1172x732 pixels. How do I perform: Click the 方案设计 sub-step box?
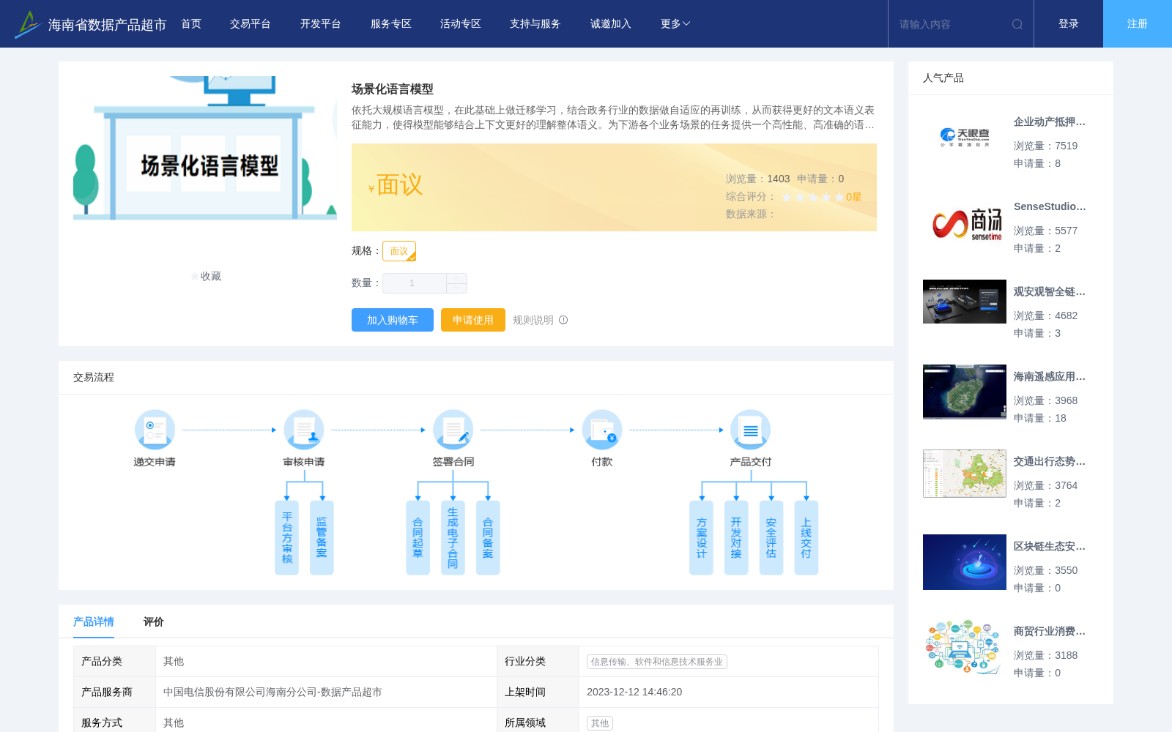tap(701, 538)
